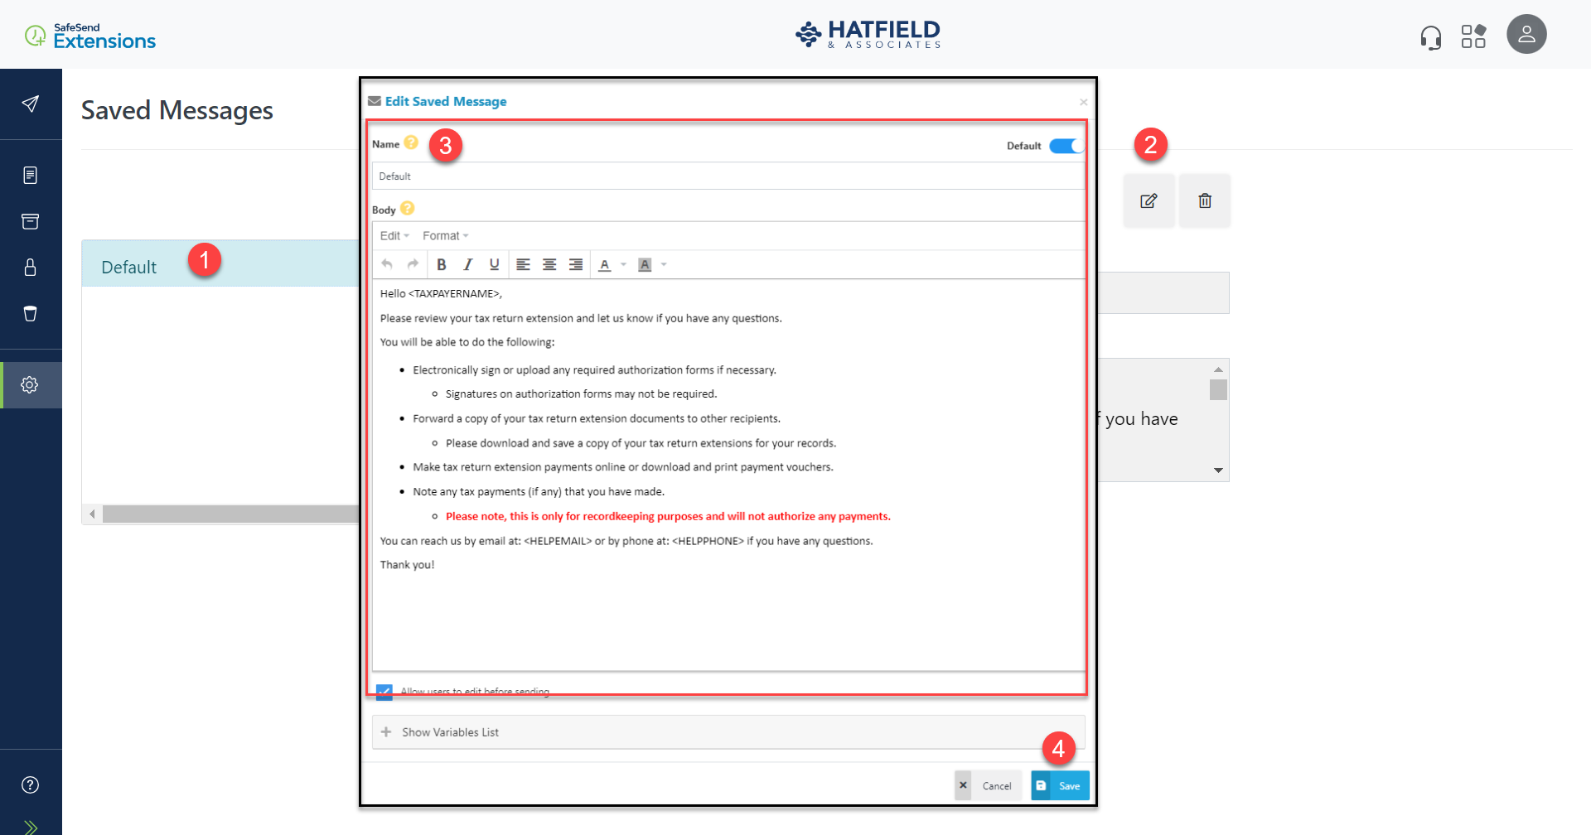Underline text using the U icon
This screenshot has width=1591, height=835.
tap(494, 264)
